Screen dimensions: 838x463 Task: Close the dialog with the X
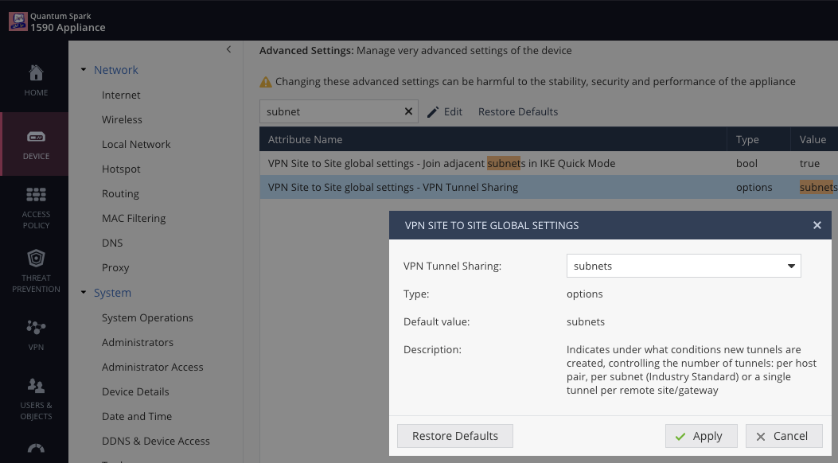point(817,225)
